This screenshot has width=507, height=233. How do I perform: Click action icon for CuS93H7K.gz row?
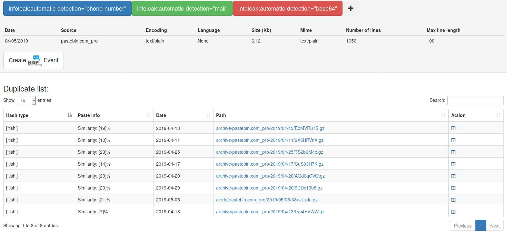coord(453,164)
